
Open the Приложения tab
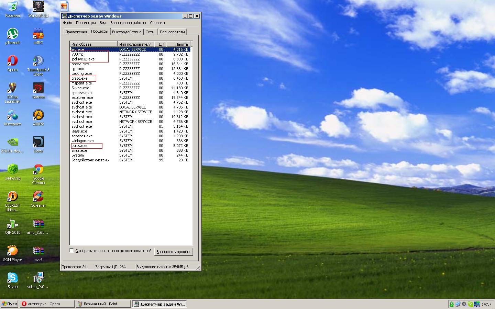click(76, 32)
